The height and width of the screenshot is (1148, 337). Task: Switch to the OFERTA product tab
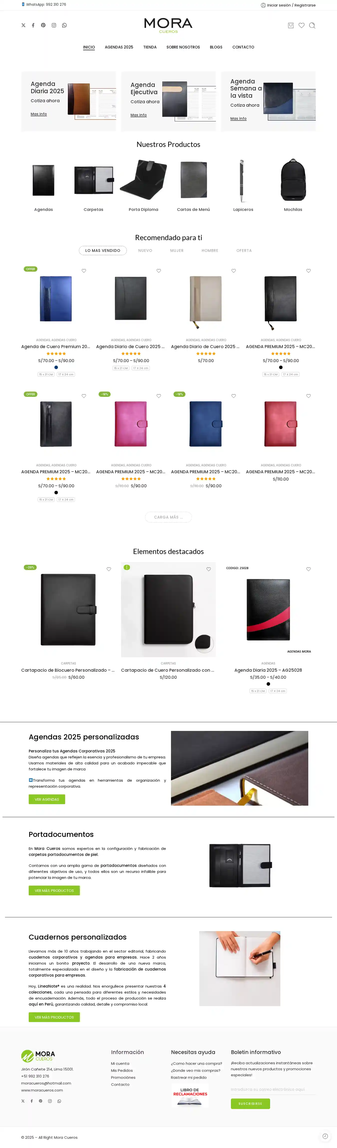(244, 250)
